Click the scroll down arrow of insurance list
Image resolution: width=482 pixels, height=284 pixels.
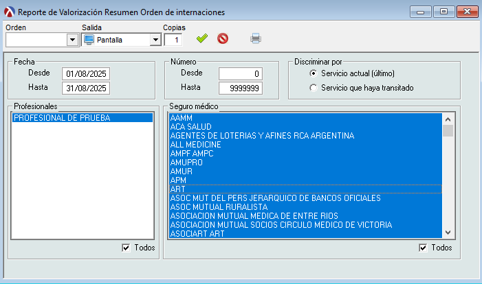[448, 233]
